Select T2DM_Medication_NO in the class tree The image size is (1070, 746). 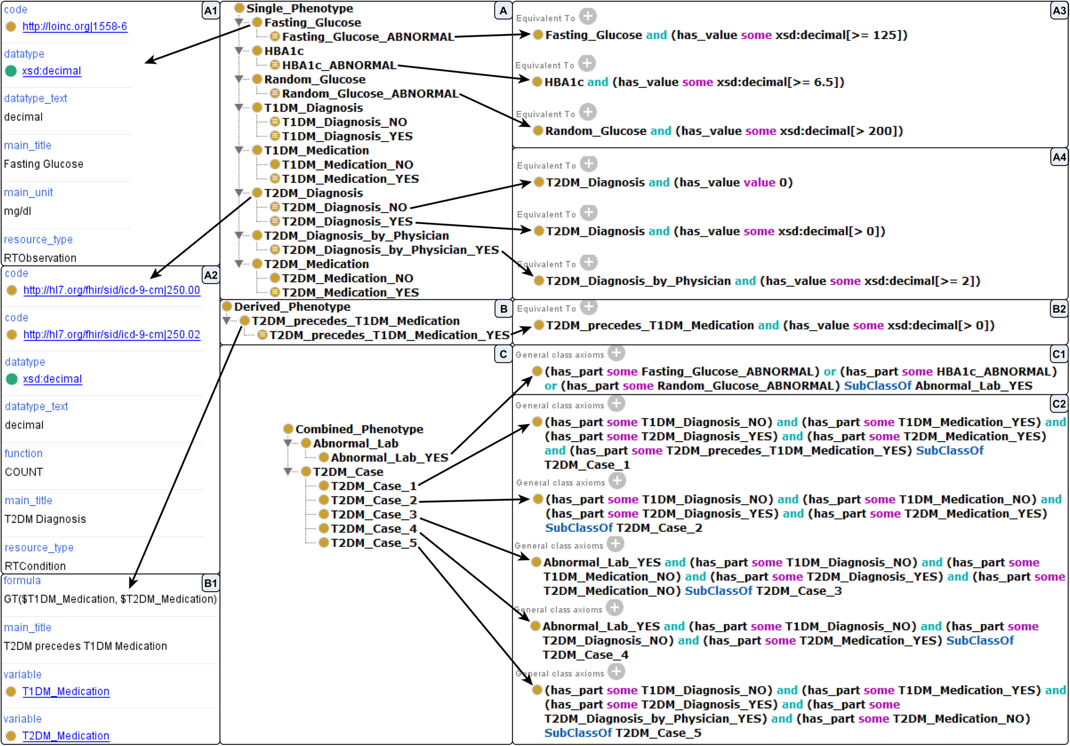348,279
